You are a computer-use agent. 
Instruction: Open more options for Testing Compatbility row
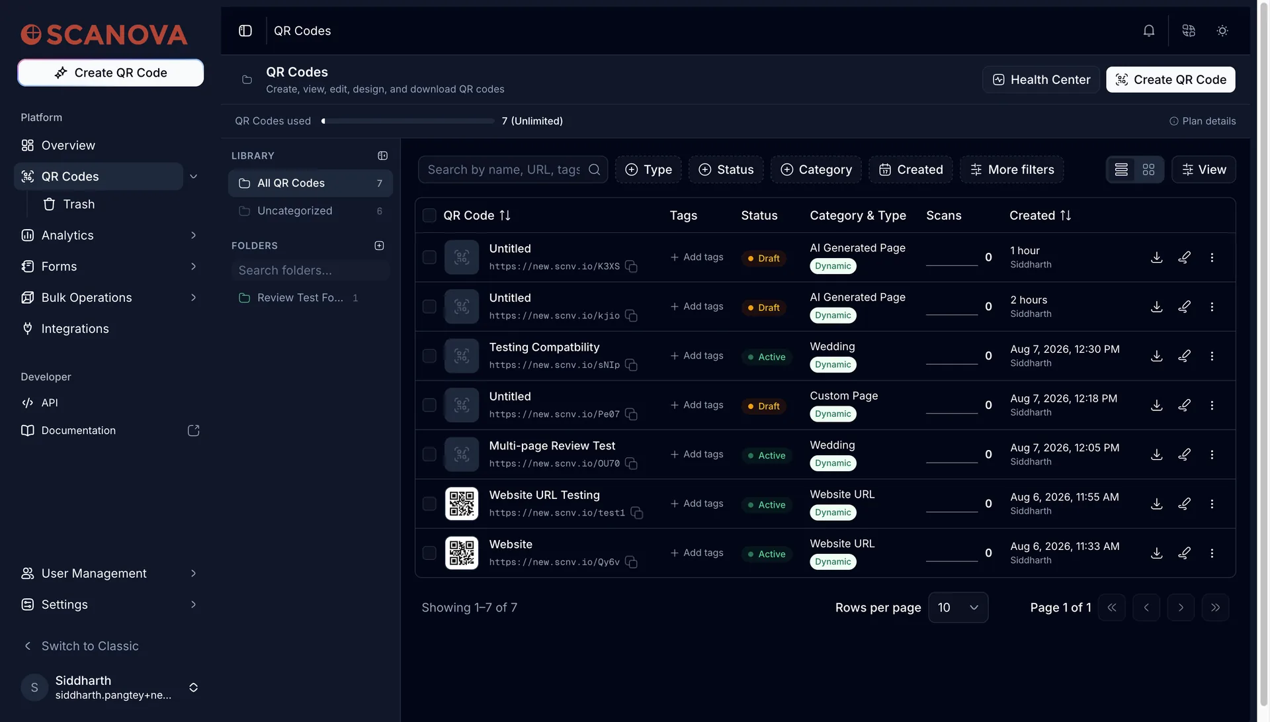click(1212, 356)
